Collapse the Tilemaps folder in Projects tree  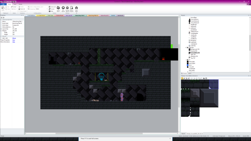pos(186,48)
